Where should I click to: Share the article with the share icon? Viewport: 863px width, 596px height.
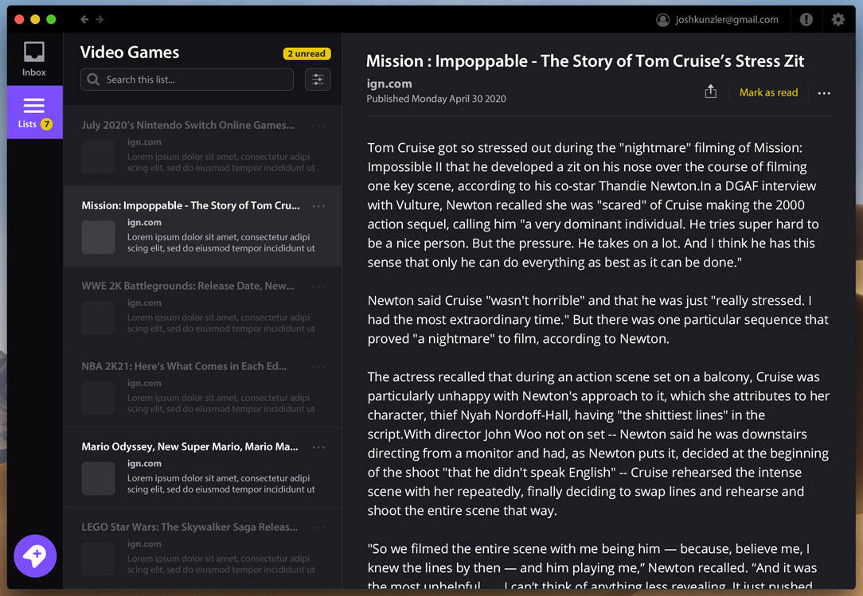pyautogui.click(x=711, y=92)
